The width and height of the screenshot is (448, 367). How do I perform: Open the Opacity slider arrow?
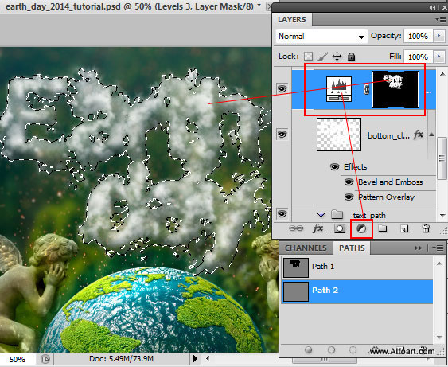pyautogui.click(x=439, y=36)
